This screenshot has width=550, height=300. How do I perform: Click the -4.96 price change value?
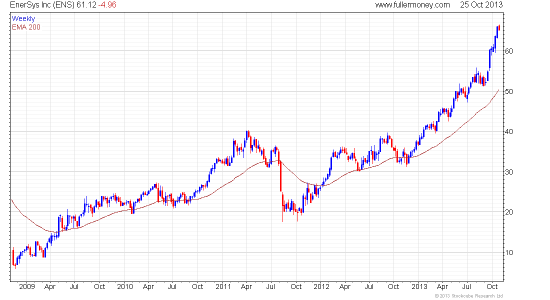coord(107,5)
